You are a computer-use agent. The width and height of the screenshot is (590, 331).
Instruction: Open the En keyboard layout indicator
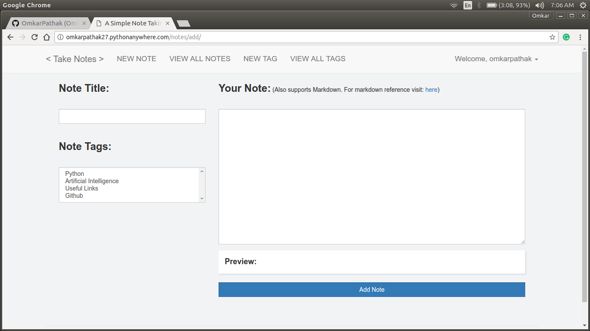[468, 5]
